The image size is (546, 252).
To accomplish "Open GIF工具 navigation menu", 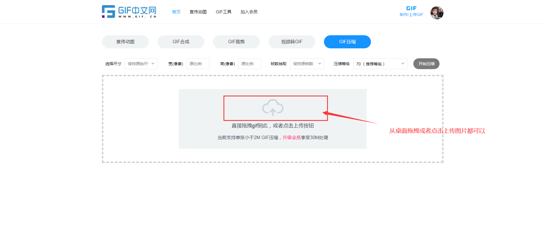I will pos(223,12).
